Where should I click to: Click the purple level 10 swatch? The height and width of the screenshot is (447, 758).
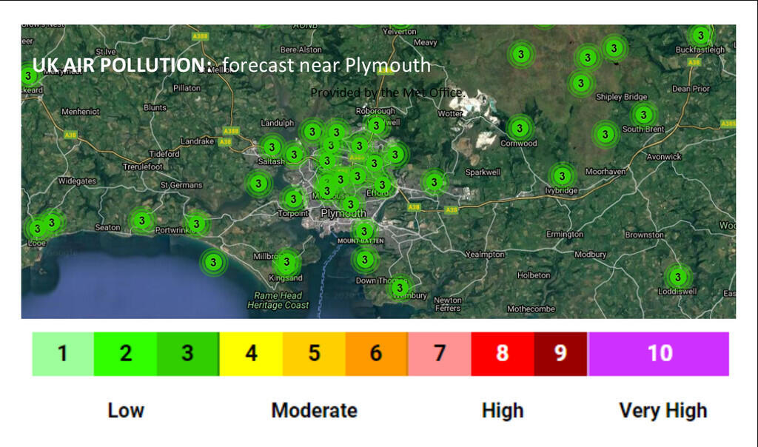659,354
